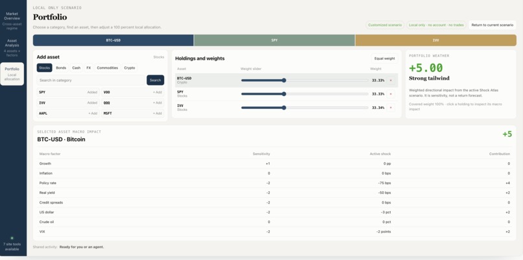Click the 33.34% weight value for IVV
523x260 pixels.
click(x=378, y=108)
